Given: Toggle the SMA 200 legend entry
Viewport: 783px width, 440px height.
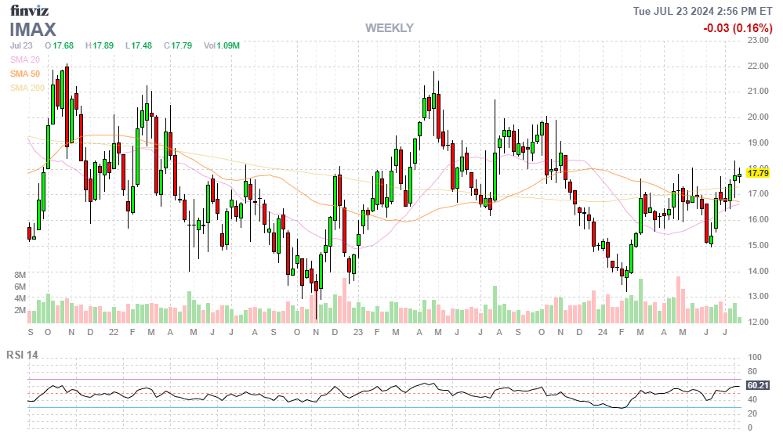Looking at the screenshot, I should click(x=27, y=88).
